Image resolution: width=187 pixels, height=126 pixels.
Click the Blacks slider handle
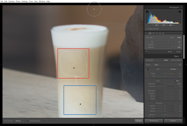tap(165, 99)
